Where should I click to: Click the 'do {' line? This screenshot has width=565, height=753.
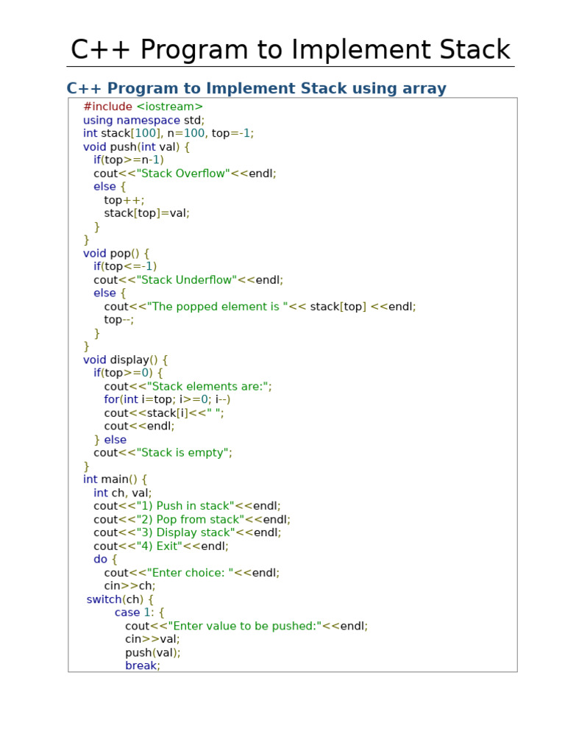[x=105, y=560]
